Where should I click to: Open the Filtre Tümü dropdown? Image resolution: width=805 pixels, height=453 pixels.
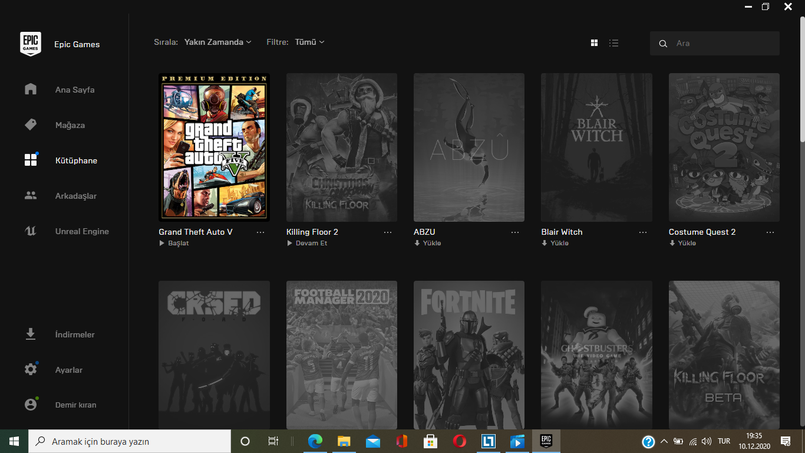pos(309,42)
